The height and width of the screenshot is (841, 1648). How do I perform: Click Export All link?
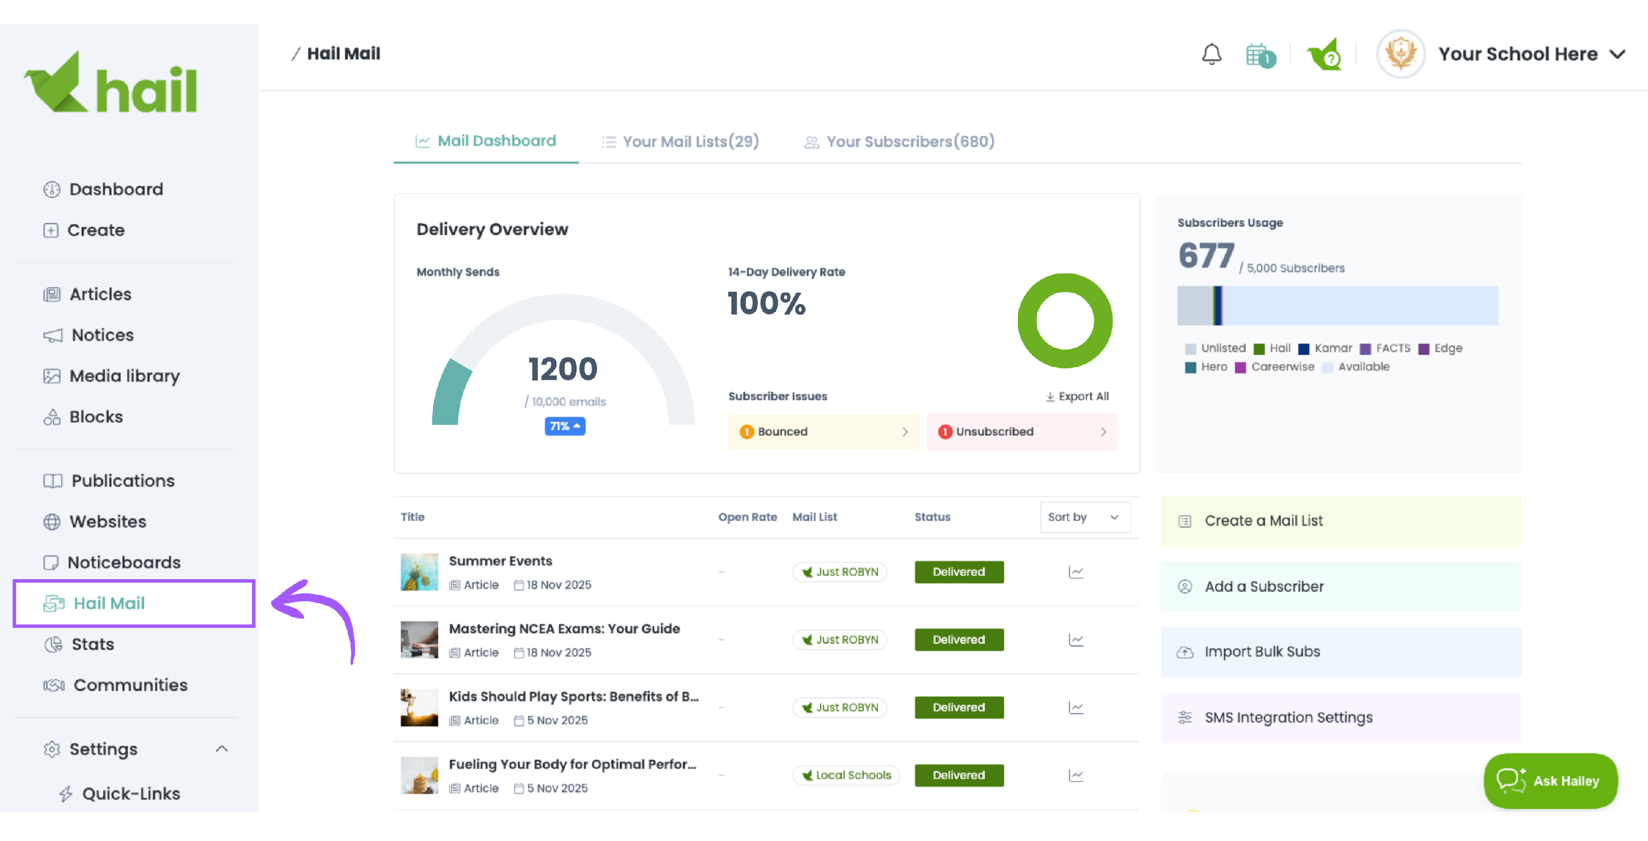[1077, 397]
